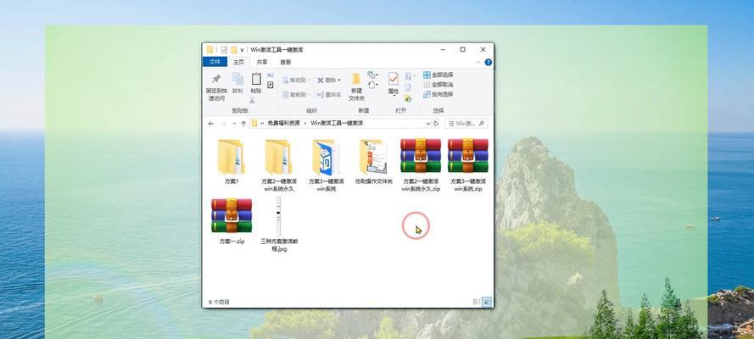This screenshot has width=754, height=339.
Task: Open Help via blue question mark
Action: coord(488,63)
